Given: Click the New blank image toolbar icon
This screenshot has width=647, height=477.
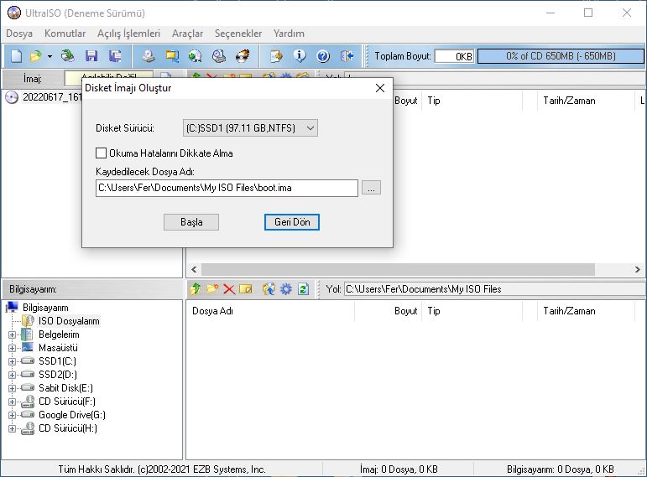Looking at the screenshot, I should [x=17, y=55].
